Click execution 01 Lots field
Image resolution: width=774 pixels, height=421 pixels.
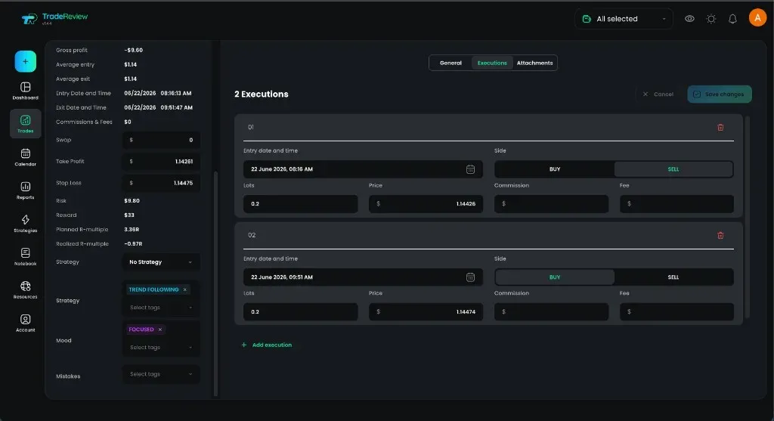[x=300, y=204]
